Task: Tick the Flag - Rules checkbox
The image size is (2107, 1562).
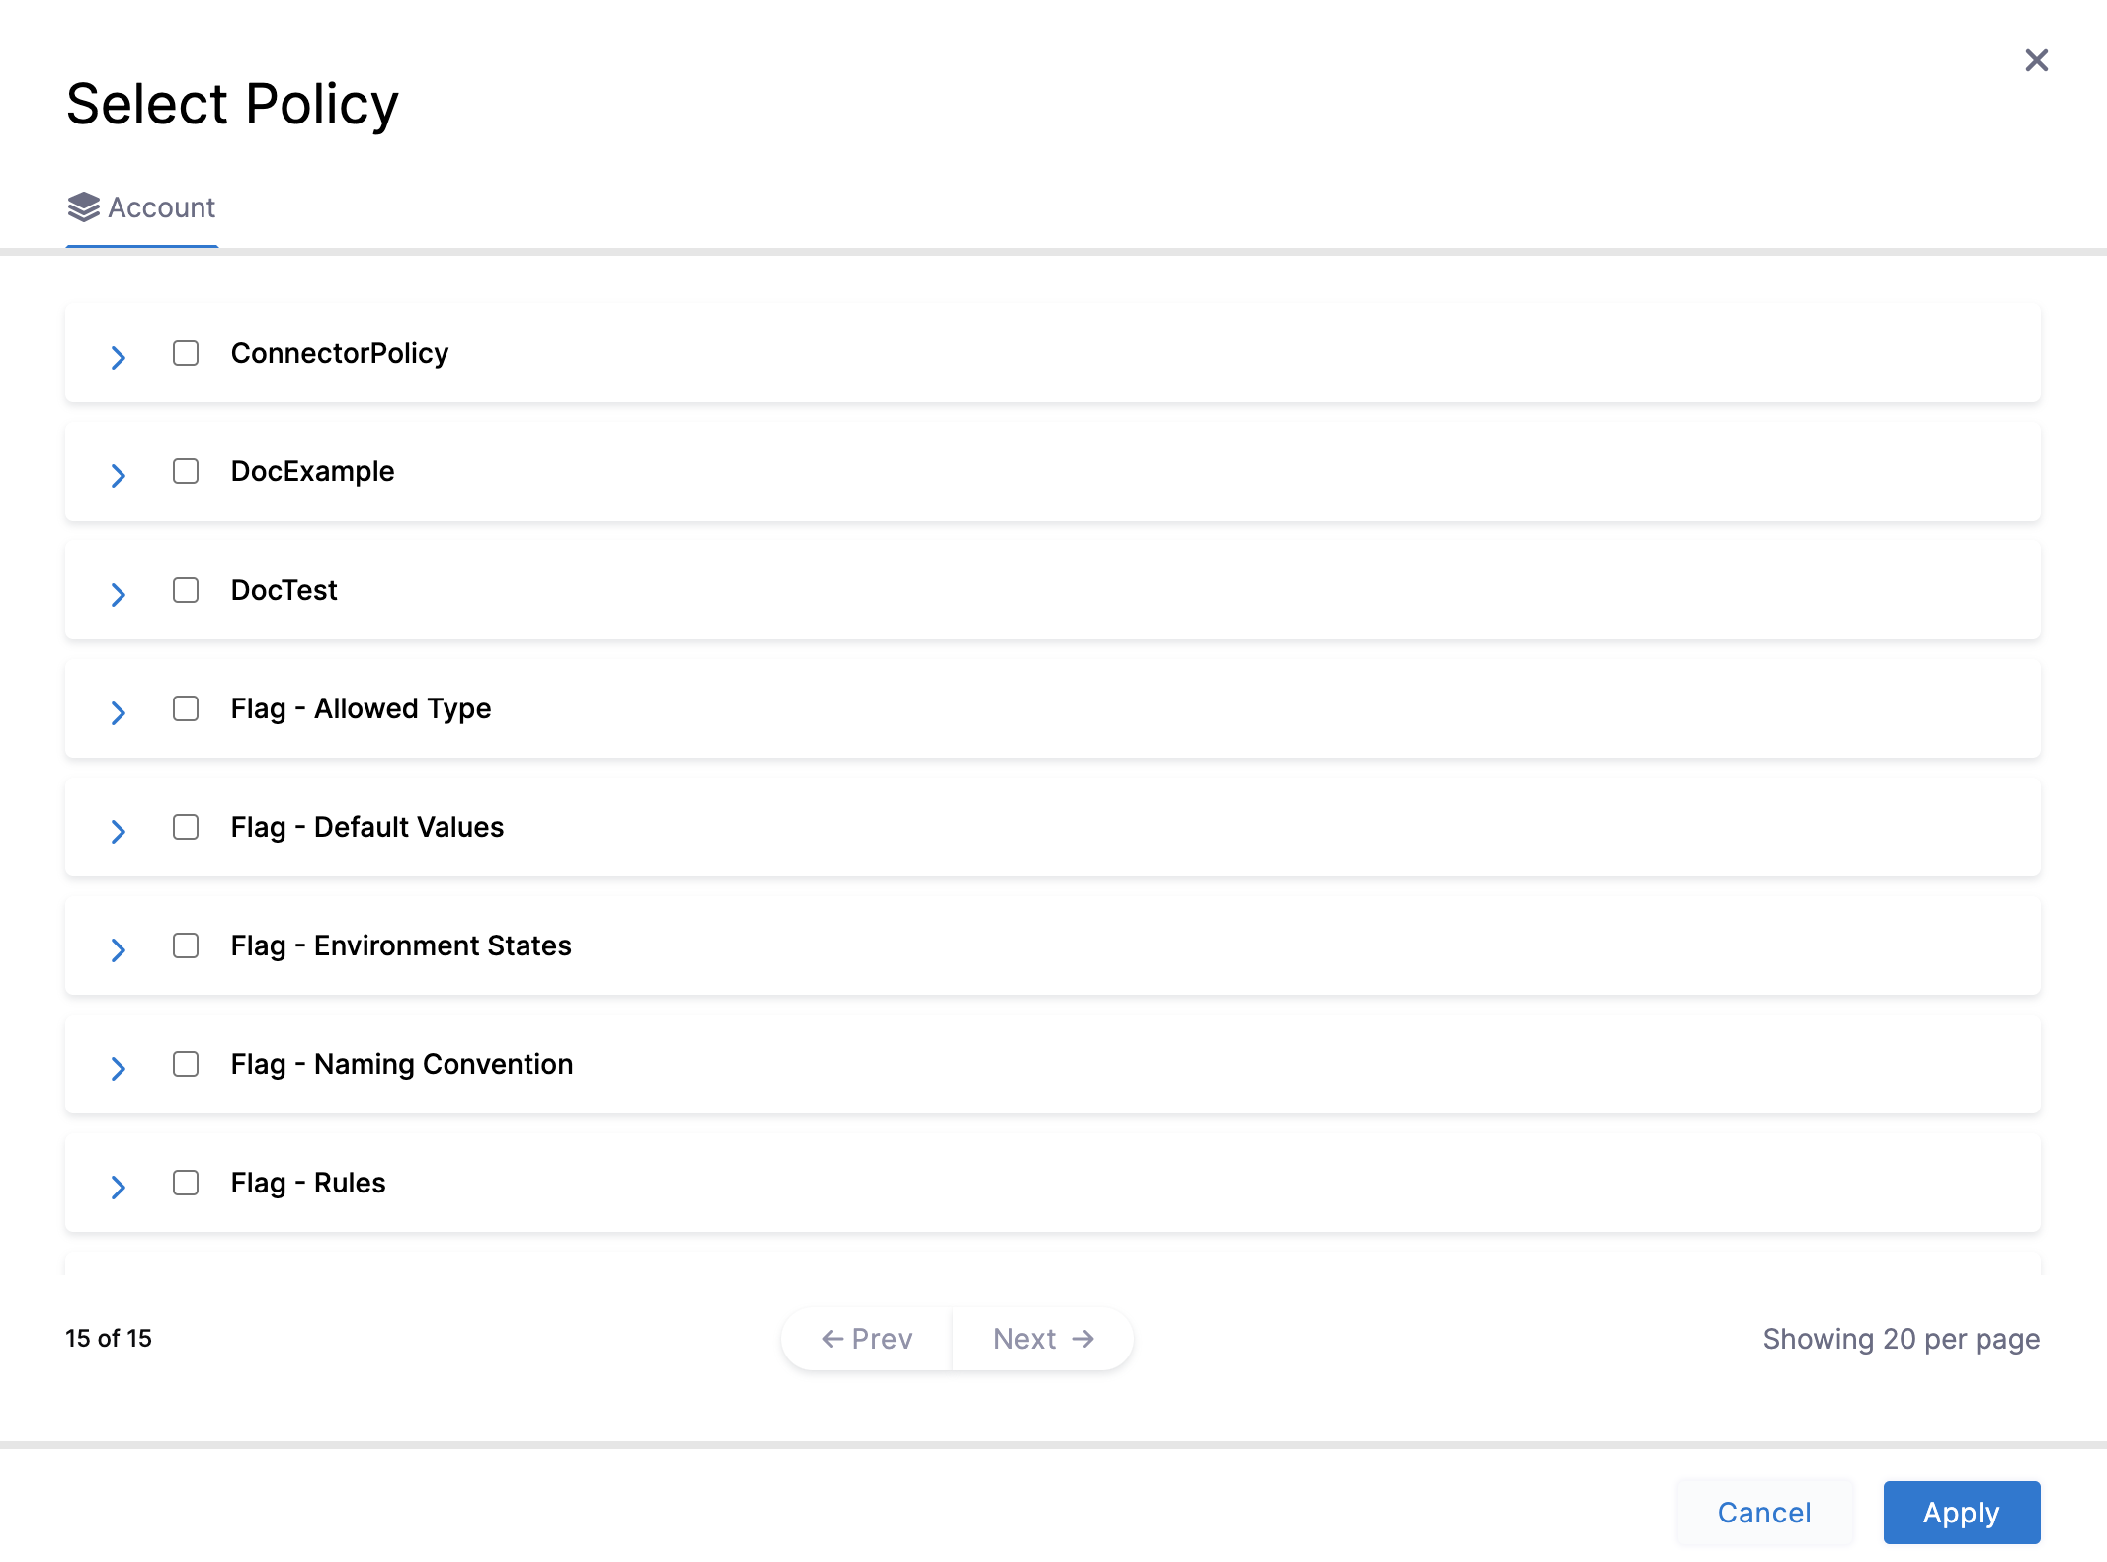Action: point(186,1183)
